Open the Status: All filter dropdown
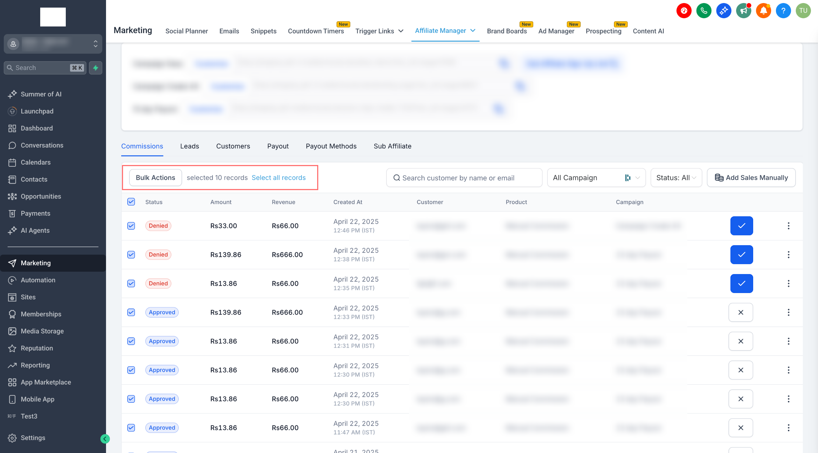Screen dimensions: 818x453 [x=676, y=178]
